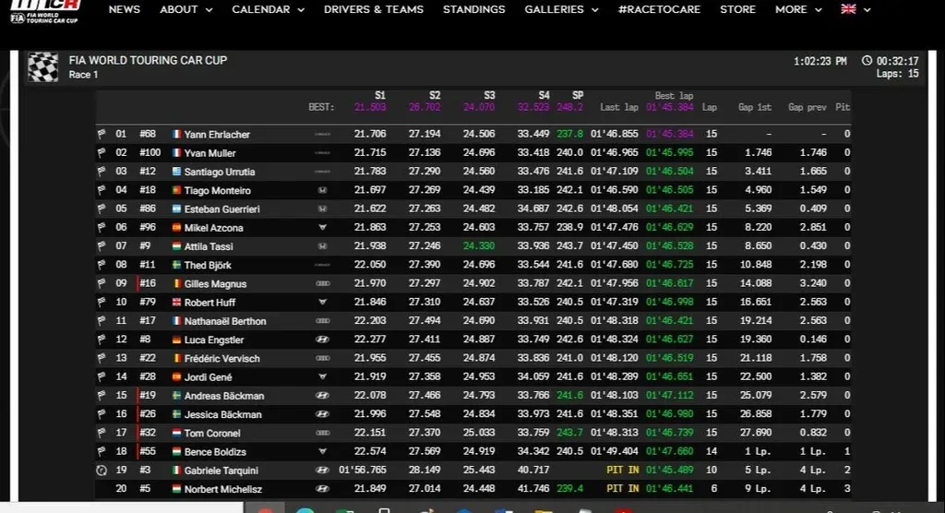Click the Honda logo in Tiago Monteiro's row
Viewport: 945px width, 513px height.
322,191
